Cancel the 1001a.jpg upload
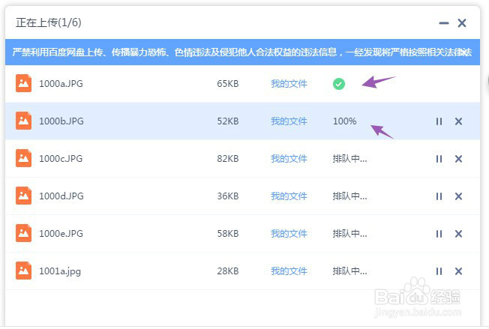This screenshot has width=489, height=329. coord(458,271)
